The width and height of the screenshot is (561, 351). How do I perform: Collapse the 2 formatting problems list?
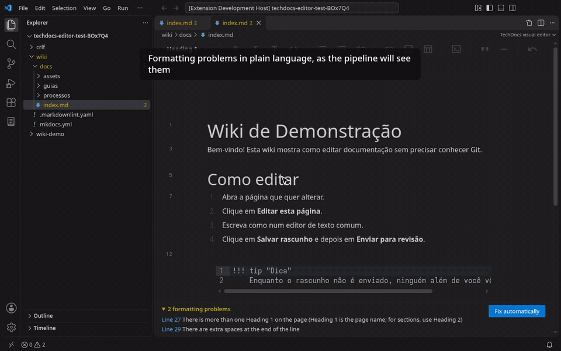click(x=196, y=309)
